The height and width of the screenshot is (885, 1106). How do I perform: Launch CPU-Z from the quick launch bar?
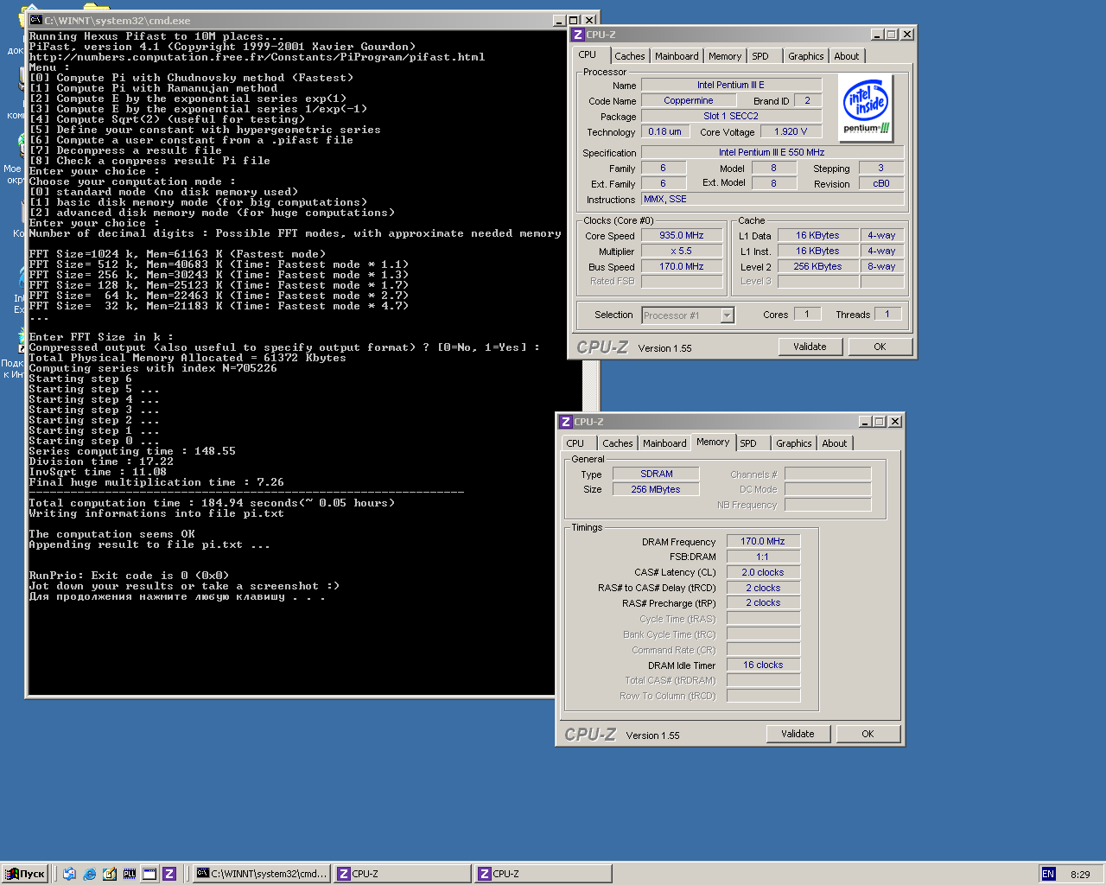tap(169, 874)
